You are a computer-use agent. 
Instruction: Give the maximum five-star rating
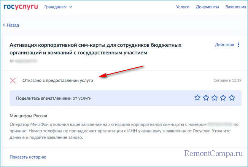pyautogui.click(x=232, y=98)
